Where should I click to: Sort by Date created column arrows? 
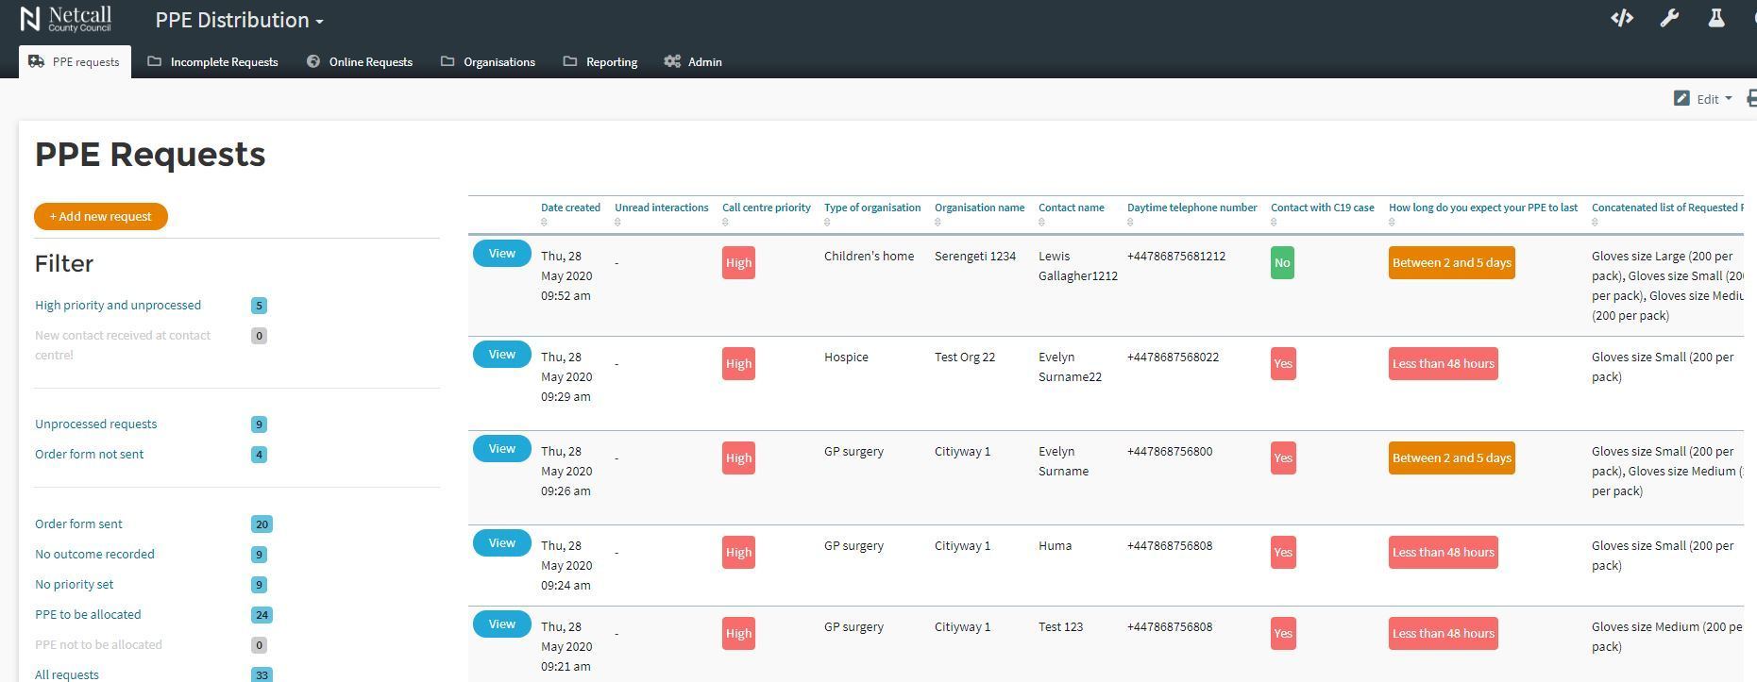point(544,223)
